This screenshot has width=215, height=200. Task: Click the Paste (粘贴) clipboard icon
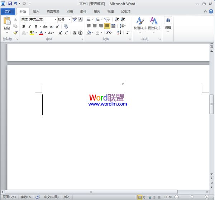pyautogui.click(x=7, y=20)
